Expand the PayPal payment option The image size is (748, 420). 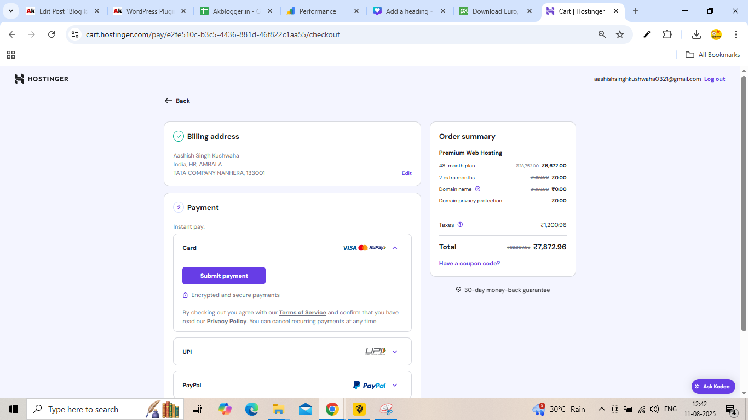pos(395,385)
